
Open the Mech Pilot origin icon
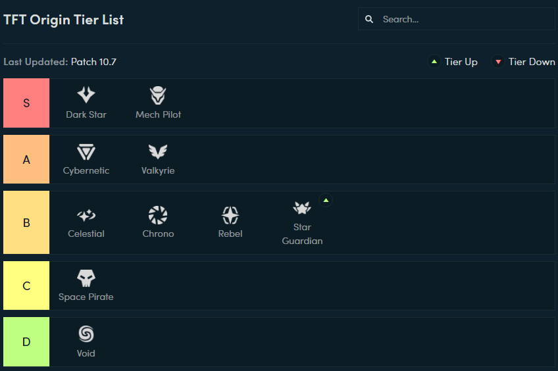coord(158,95)
